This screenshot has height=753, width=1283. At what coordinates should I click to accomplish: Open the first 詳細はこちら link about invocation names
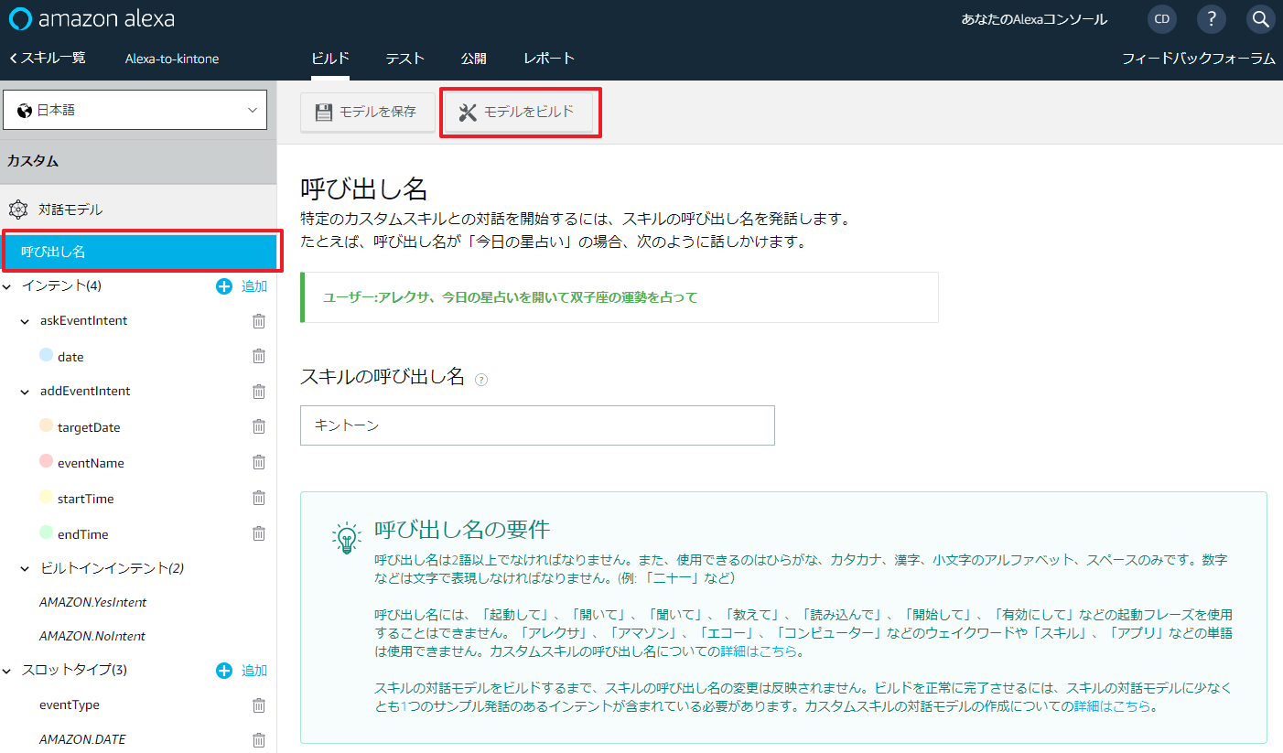click(760, 651)
